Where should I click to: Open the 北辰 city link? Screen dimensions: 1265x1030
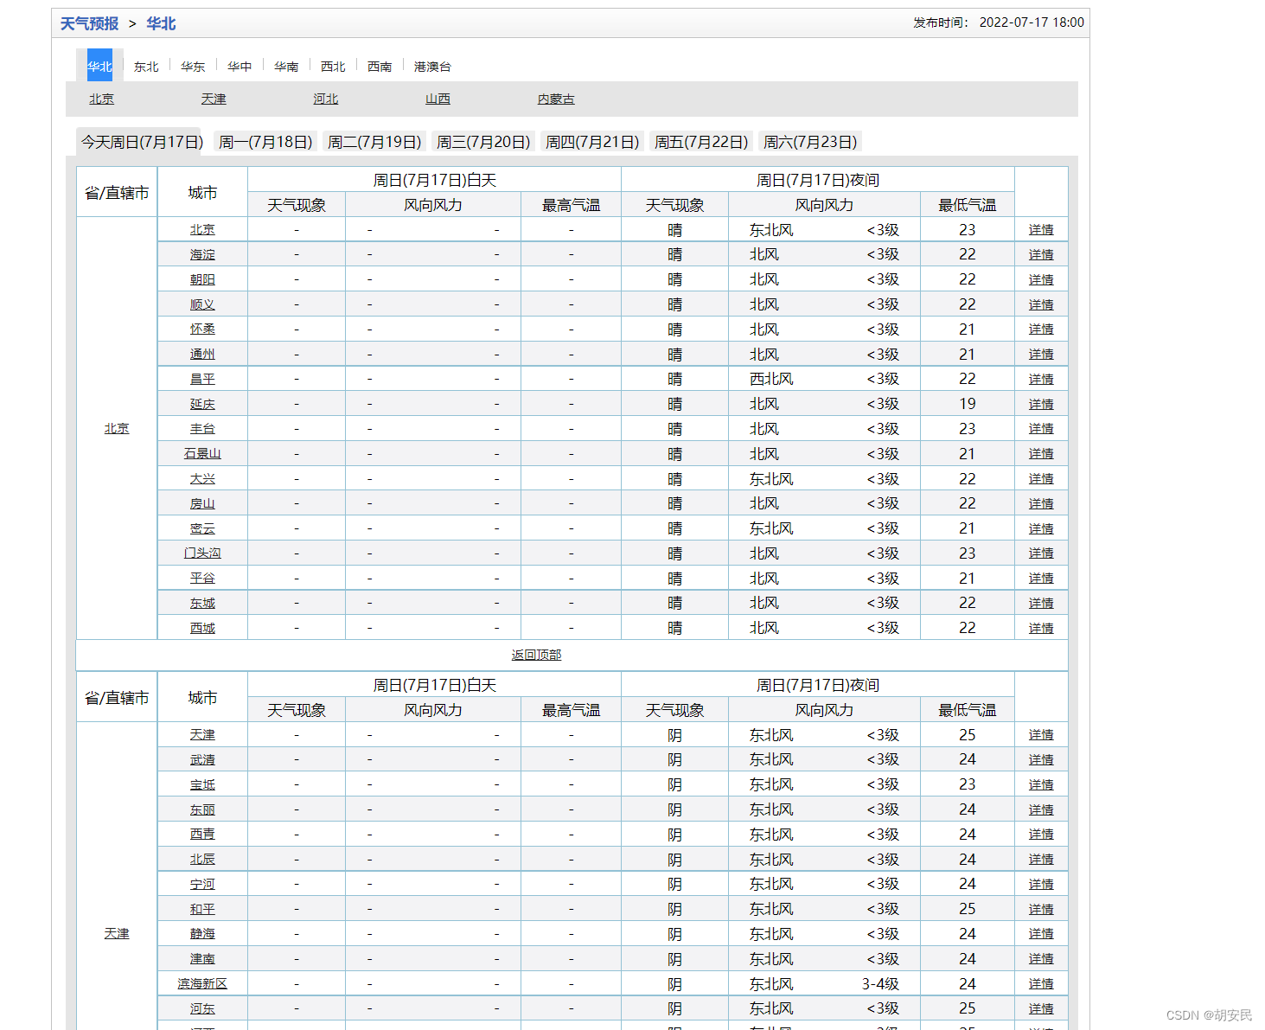click(x=202, y=860)
